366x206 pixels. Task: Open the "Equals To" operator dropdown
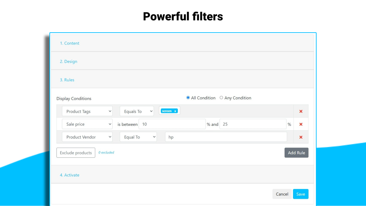point(137,111)
